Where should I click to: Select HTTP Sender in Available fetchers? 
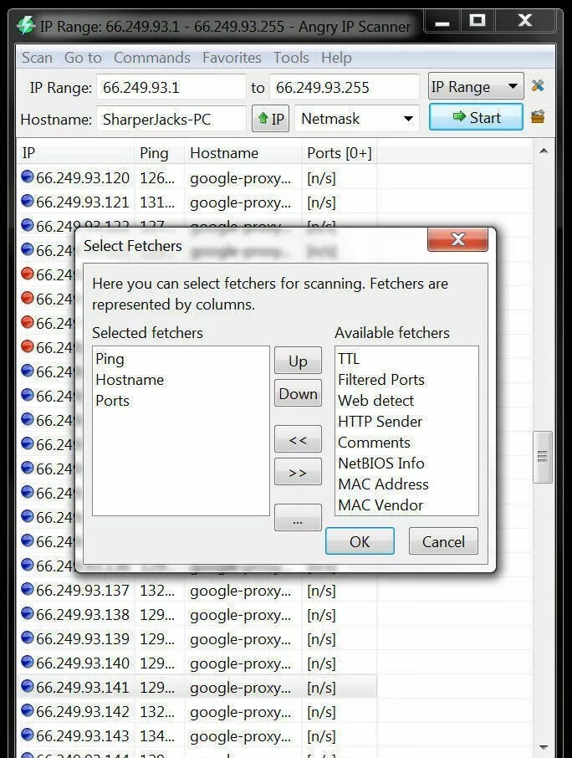[380, 422]
